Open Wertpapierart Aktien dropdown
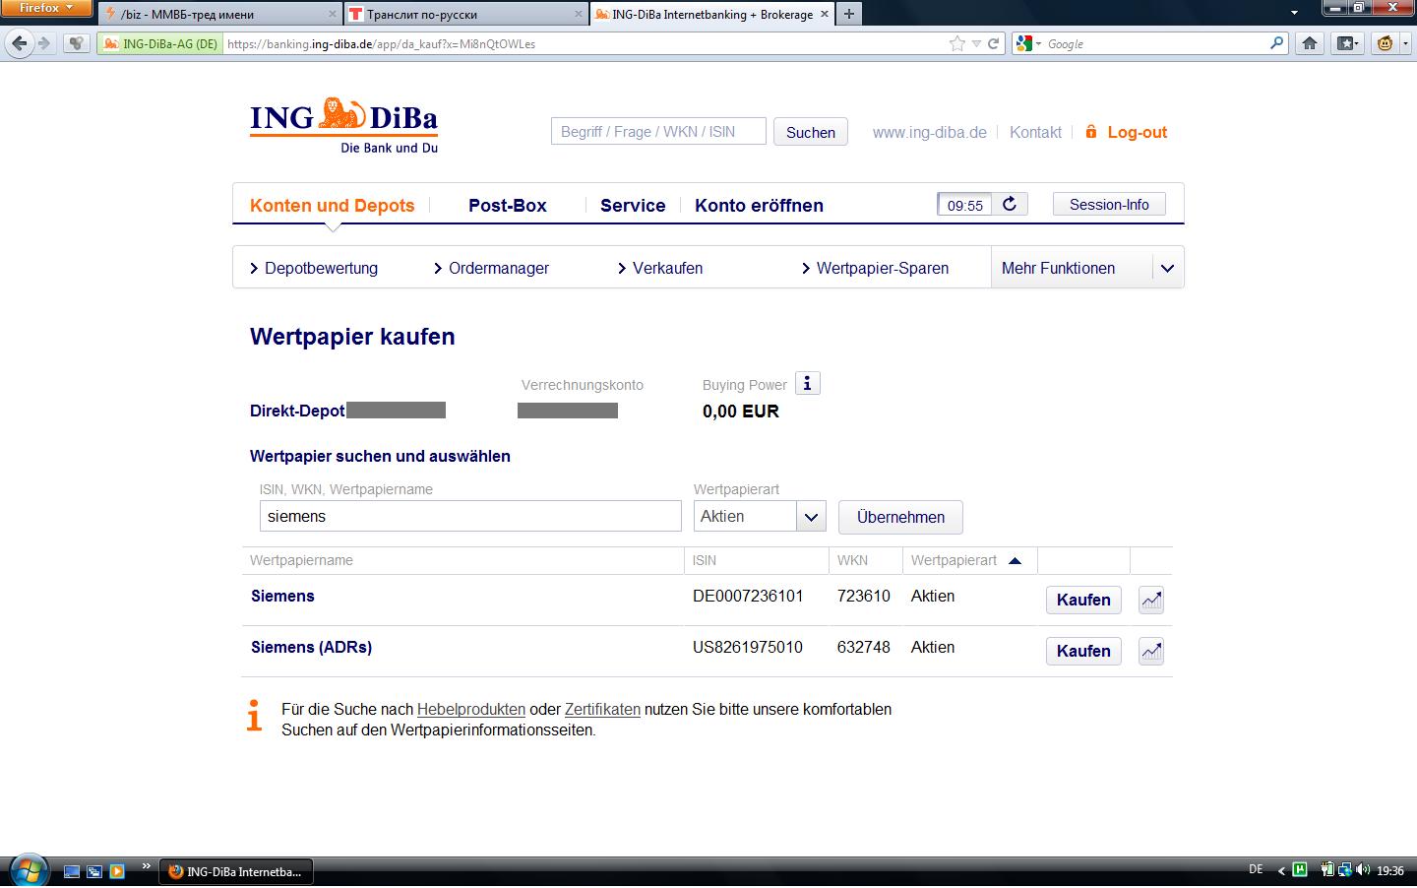The image size is (1417, 888). pos(810,516)
